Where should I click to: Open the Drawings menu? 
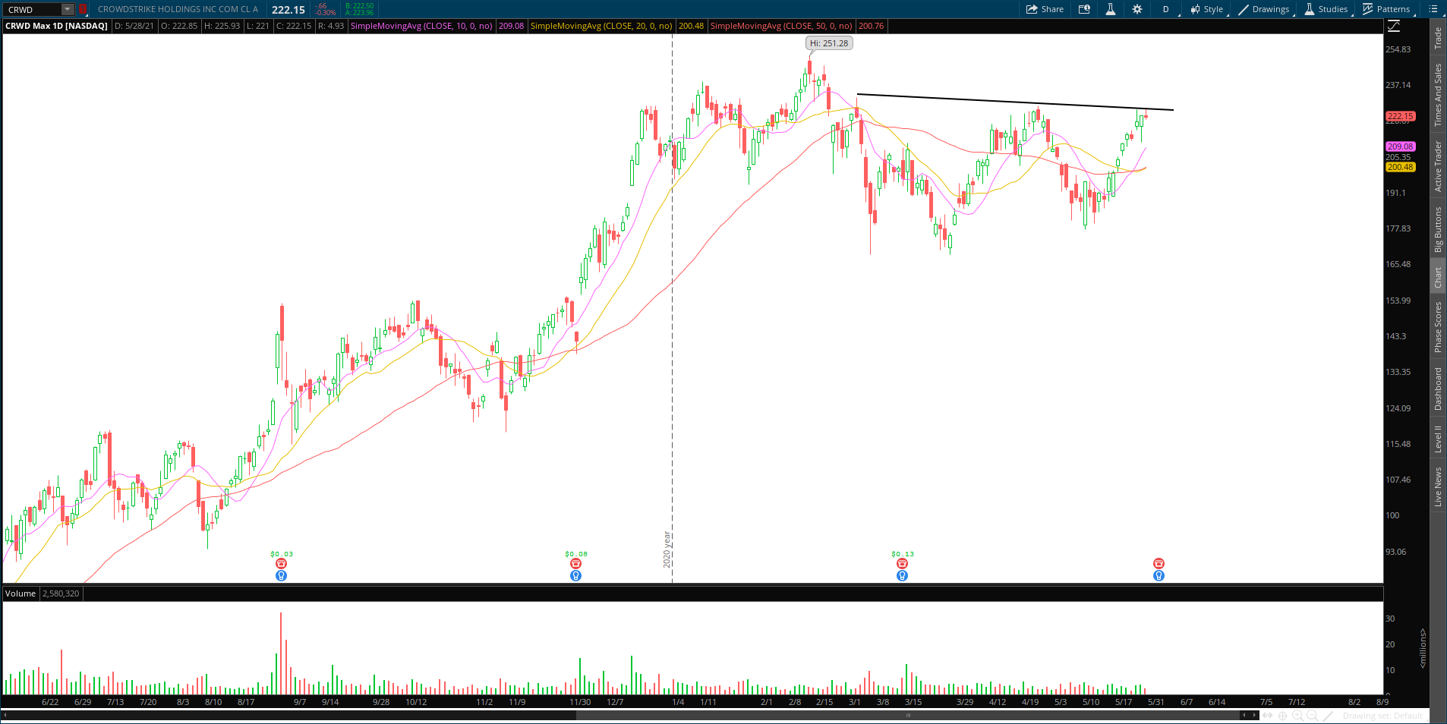pyautogui.click(x=1264, y=9)
